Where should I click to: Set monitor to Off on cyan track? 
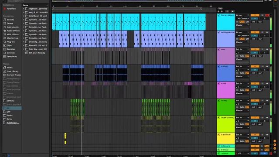click(x=247, y=22)
